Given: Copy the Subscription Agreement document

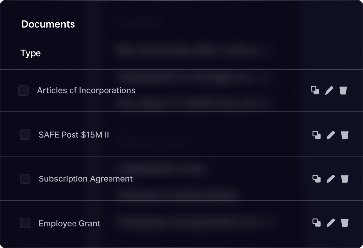Looking at the screenshot, I should (x=317, y=178).
